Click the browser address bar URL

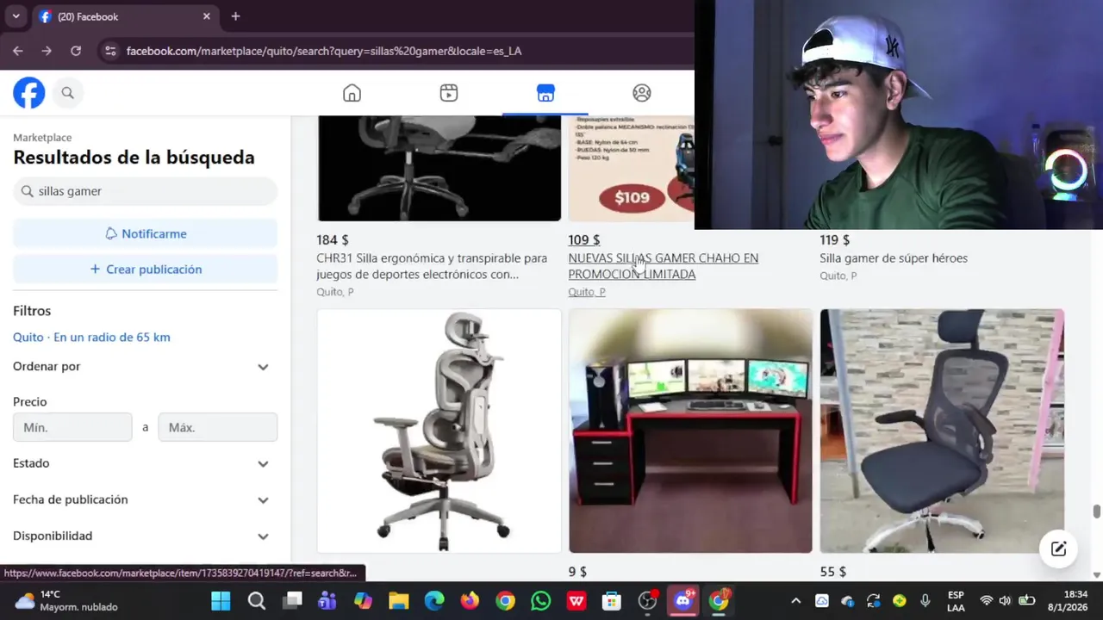coord(324,51)
